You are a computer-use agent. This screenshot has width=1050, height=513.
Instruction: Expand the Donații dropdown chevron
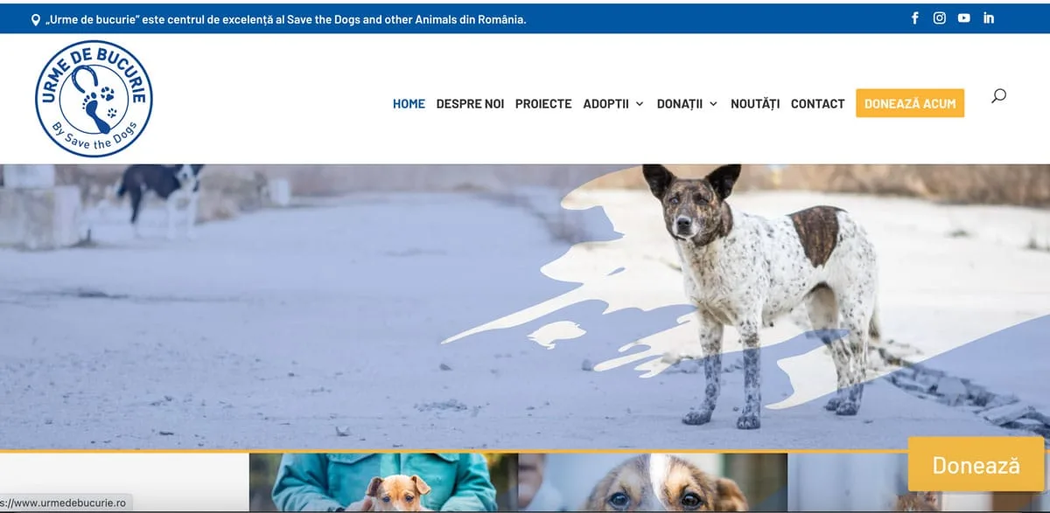point(713,104)
